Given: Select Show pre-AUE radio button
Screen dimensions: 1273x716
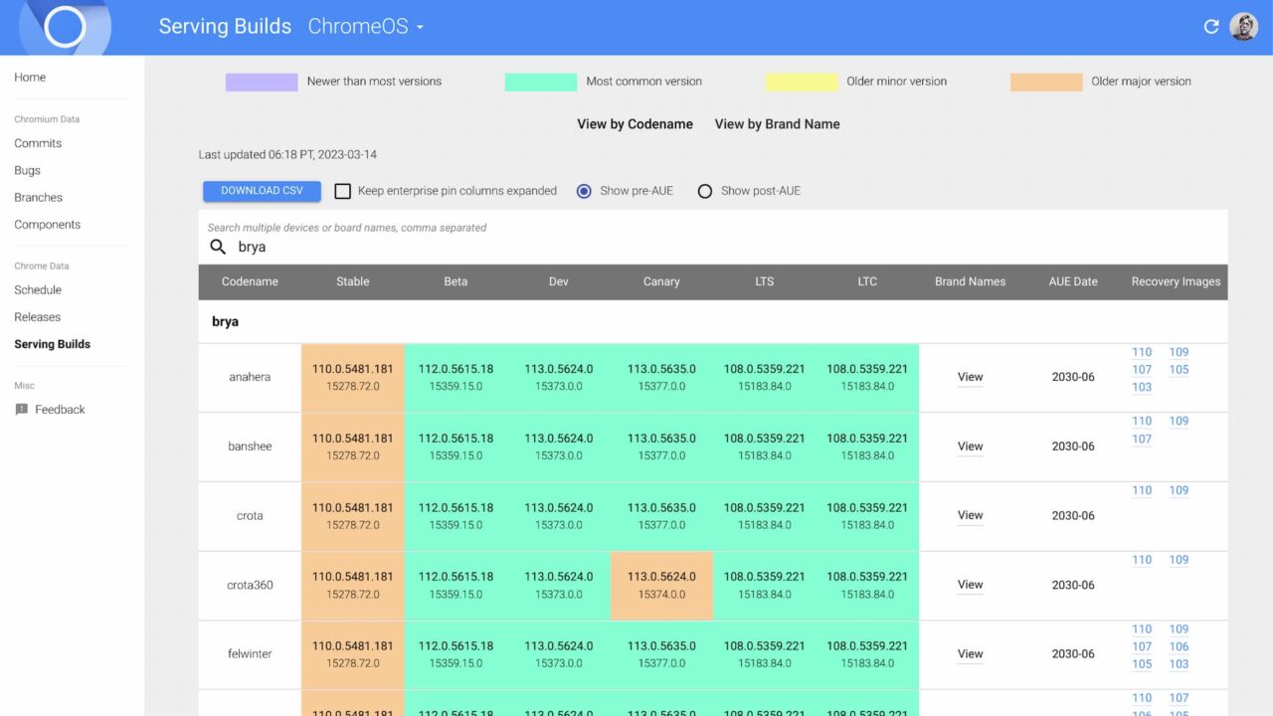Looking at the screenshot, I should (x=585, y=191).
